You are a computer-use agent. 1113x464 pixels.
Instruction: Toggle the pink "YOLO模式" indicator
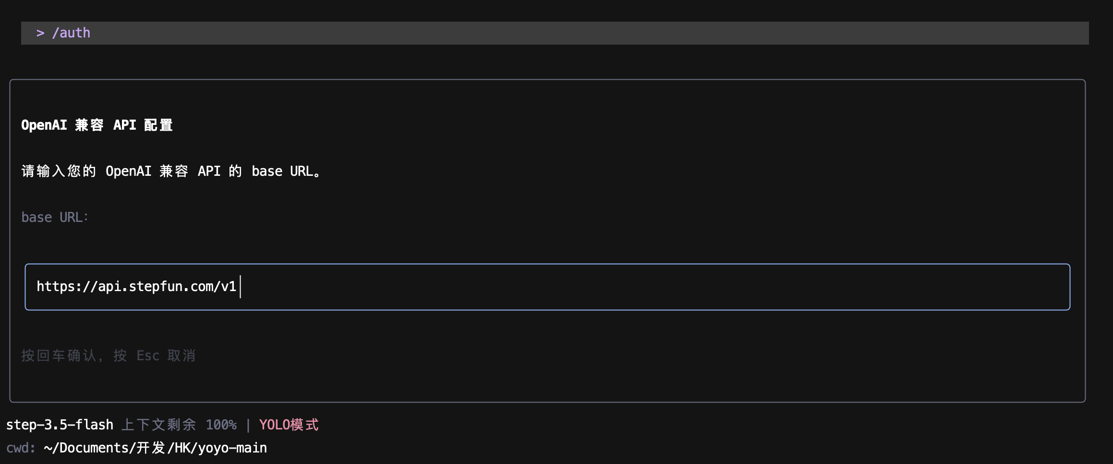coord(289,425)
